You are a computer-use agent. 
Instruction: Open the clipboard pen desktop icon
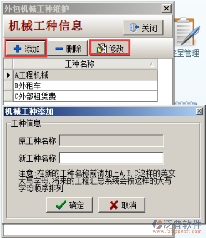coord(187,32)
